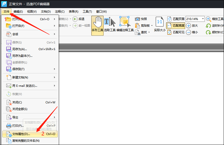Click the 另存为副本 icon
Image resolution: width=224 pixels, height=145 pixels.
pyautogui.click(x=9, y=56)
